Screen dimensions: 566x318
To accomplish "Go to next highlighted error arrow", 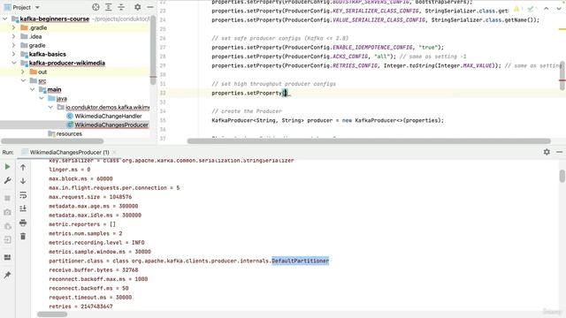I will click(x=559, y=9).
